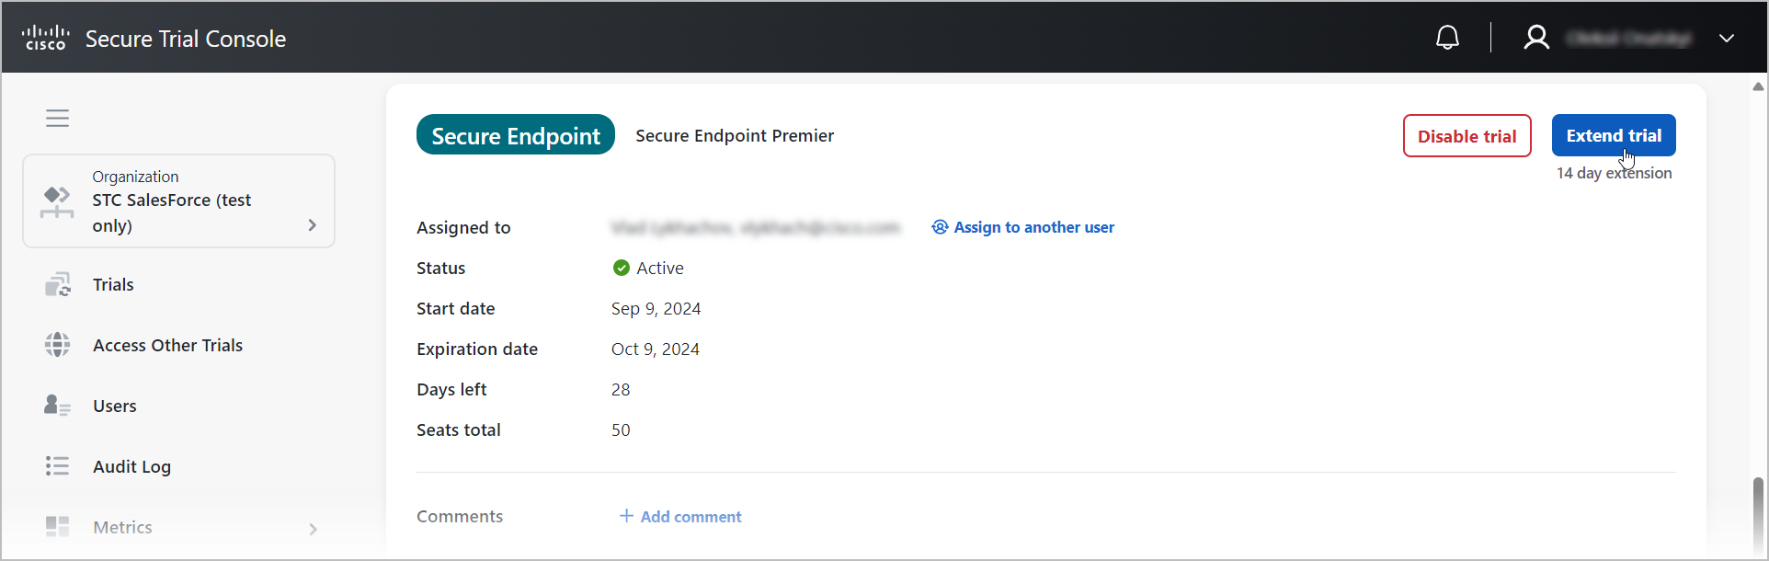Click the Trials sidebar icon
Image resolution: width=1769 pixels, height=561 pixels.
(x=58, y=284)
